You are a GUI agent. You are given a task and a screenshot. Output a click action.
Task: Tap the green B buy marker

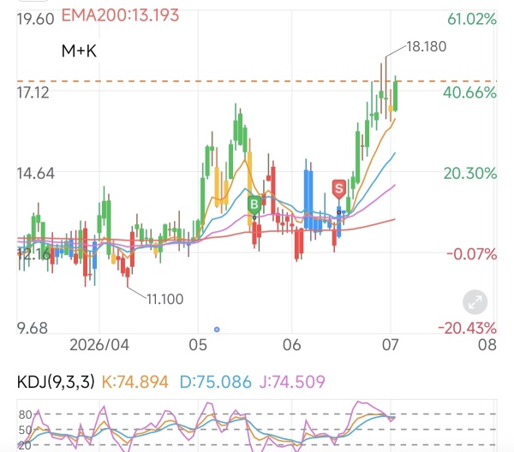254,205
